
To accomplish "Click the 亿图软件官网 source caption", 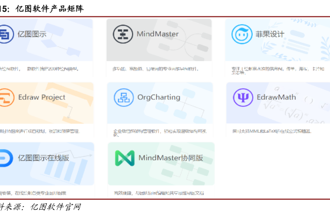I will tap(55, 207).
